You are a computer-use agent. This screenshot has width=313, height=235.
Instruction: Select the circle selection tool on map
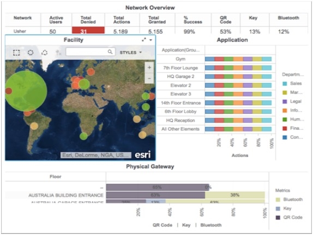point(31,52)
